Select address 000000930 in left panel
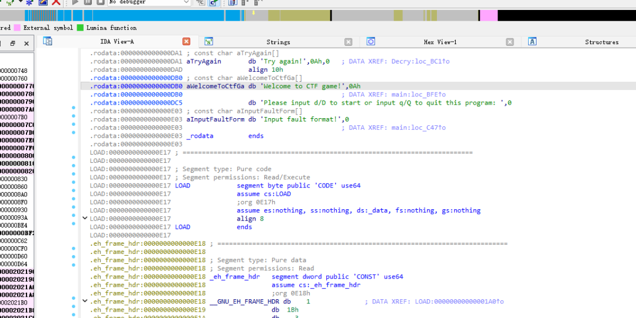Viewport: 636px width, 318px height. click(14, 209)
